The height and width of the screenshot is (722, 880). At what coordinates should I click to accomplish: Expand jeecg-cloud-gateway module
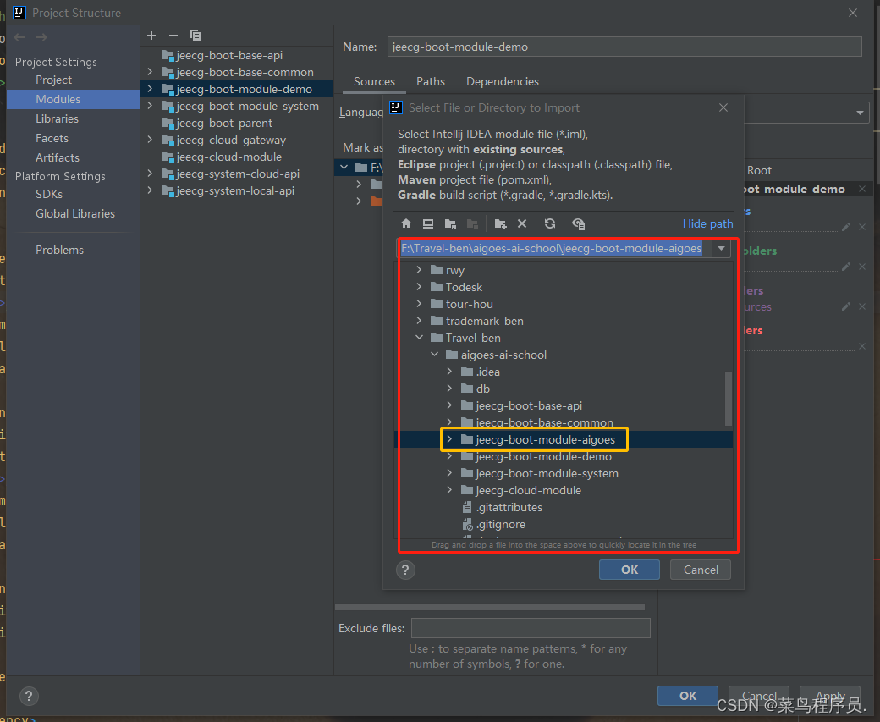pos(150,139)
